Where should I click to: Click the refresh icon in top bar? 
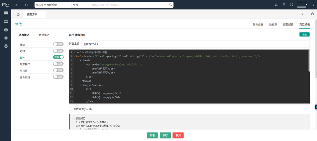(27, 5)
